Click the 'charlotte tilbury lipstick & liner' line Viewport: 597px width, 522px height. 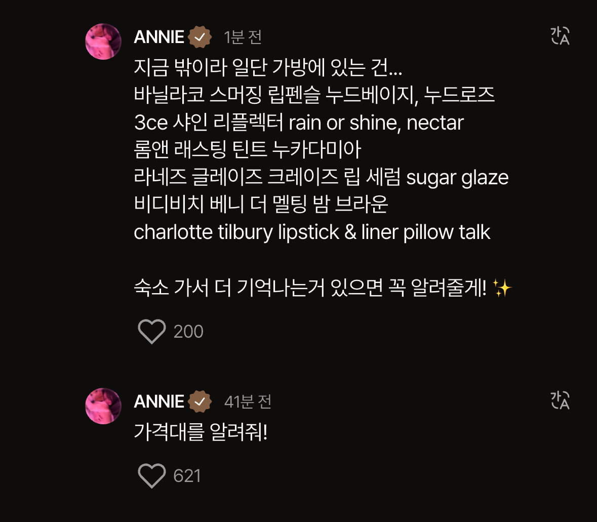click(312, 232)
